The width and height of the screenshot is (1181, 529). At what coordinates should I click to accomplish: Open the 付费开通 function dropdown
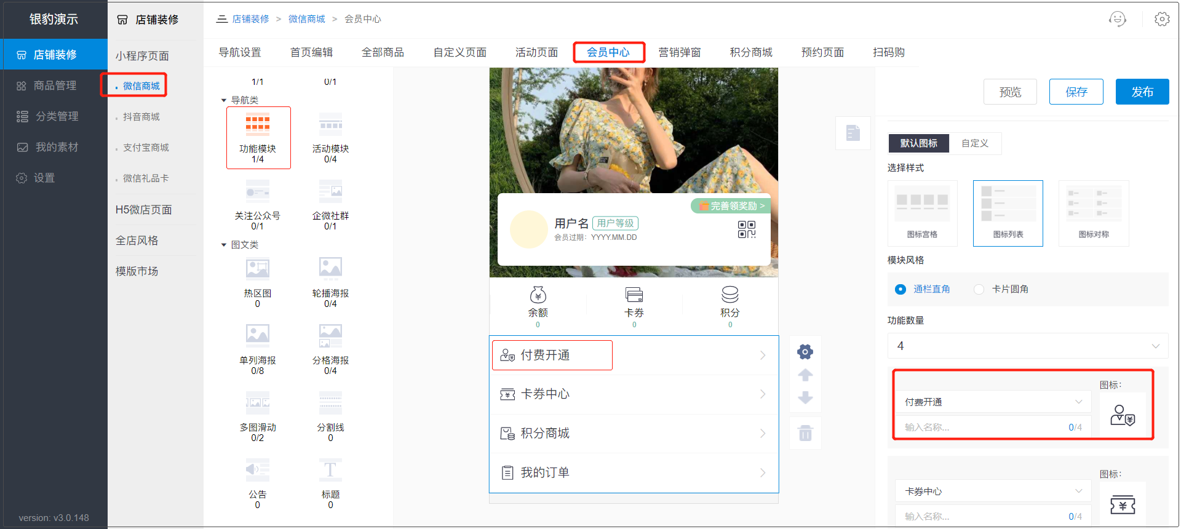[x=992, y=402]
